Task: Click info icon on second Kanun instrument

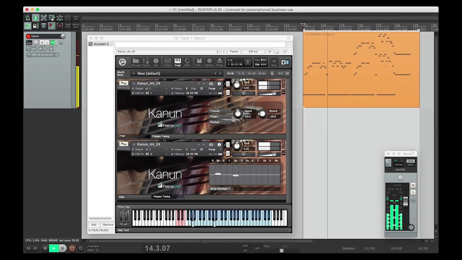Action: (219, 144)
